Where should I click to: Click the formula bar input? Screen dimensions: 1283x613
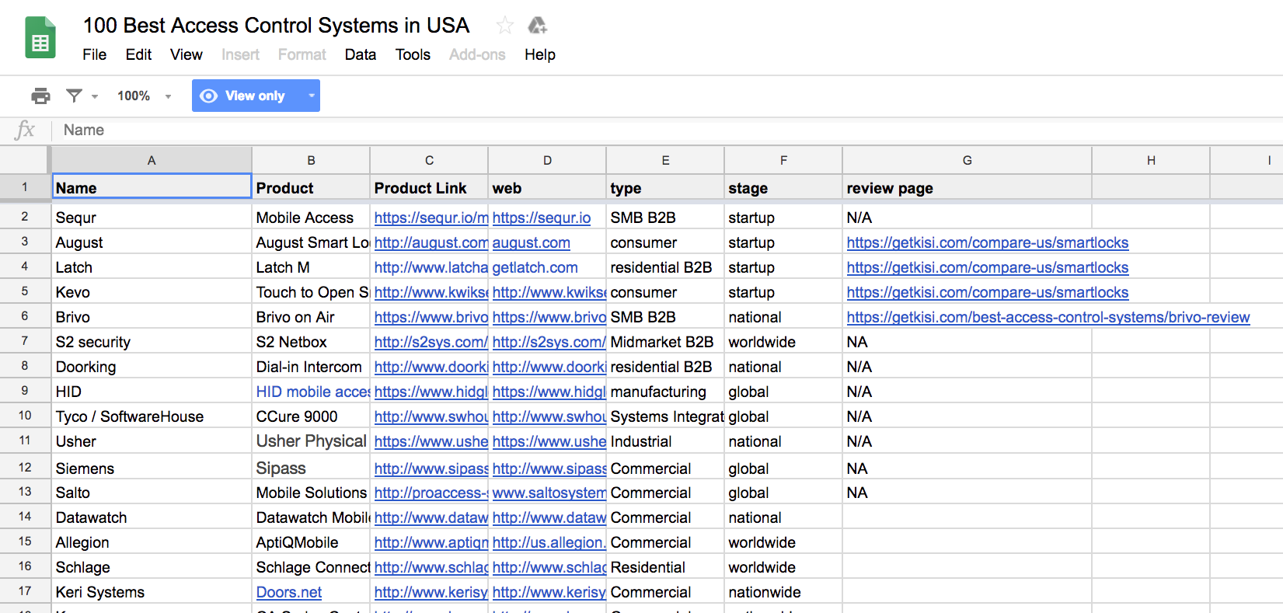[668, 130]
